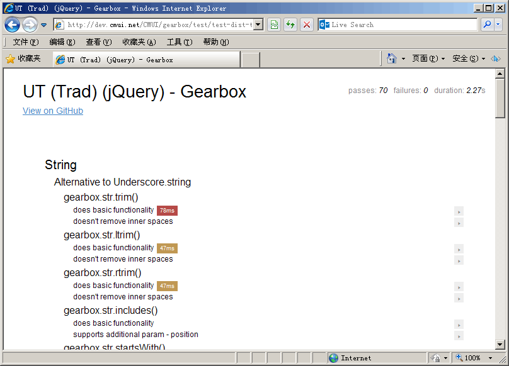Open the search provider options dropdown
The image size is (509, 366).
click(498, 25)
